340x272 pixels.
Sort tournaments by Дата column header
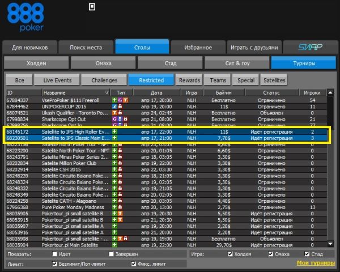(x=156, y=92)
